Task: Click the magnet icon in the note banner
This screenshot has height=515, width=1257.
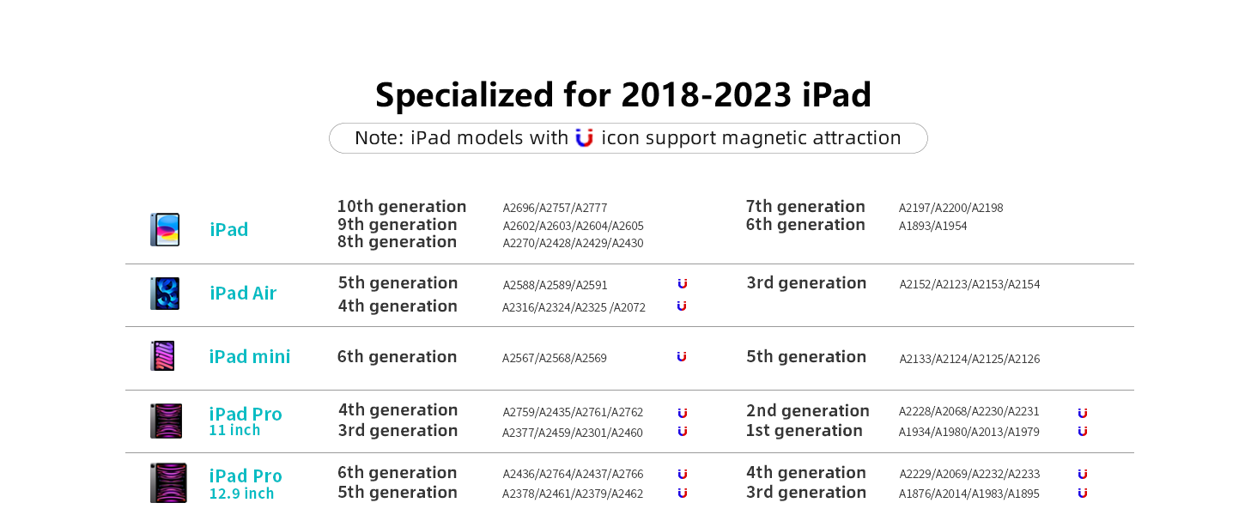Action: coord(585,137)
